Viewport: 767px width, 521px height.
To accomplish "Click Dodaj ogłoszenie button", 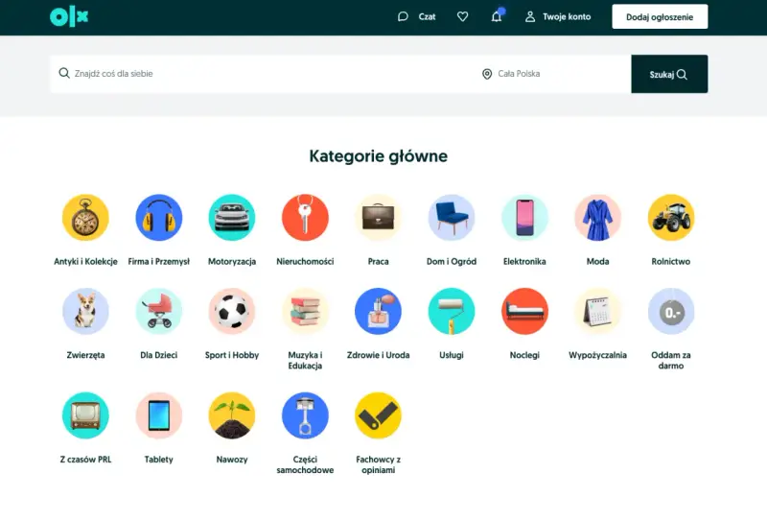I will (x=660, y=17).
